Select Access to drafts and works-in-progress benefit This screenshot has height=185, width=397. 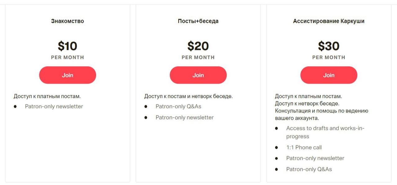tap(325, 128)
